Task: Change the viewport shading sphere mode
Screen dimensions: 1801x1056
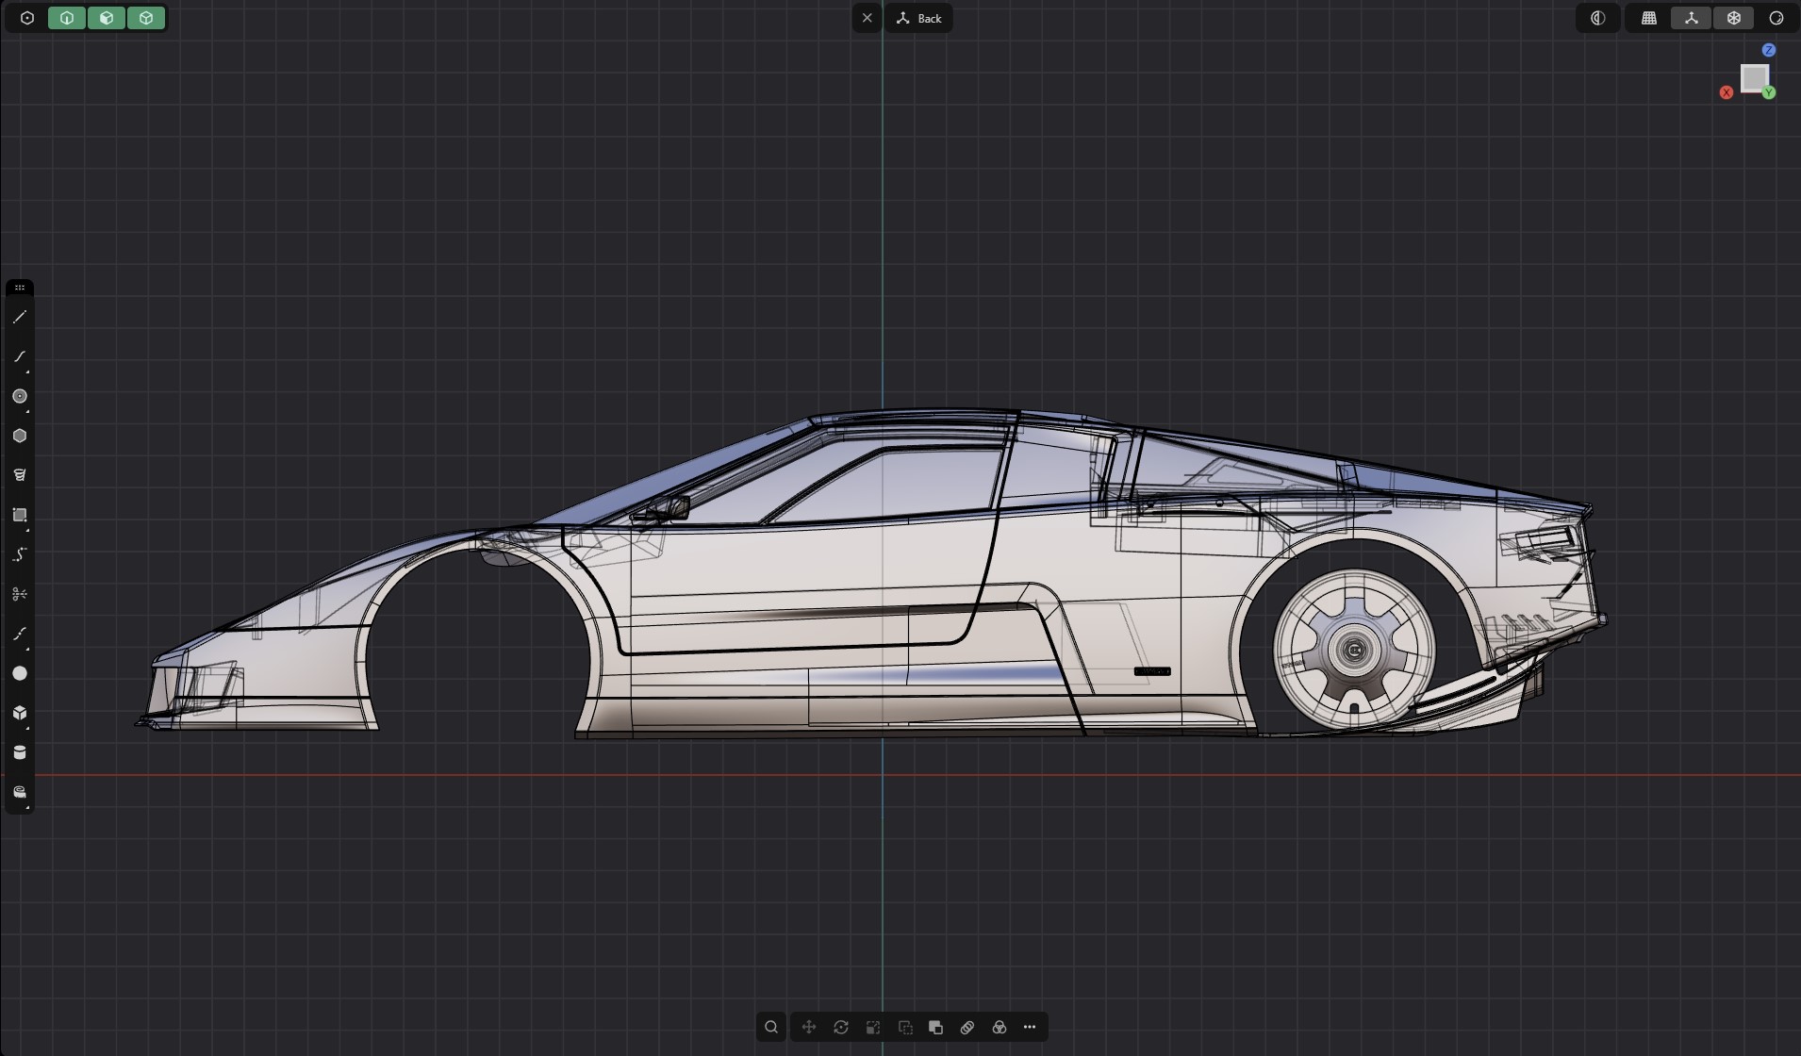Action: 1776,18
